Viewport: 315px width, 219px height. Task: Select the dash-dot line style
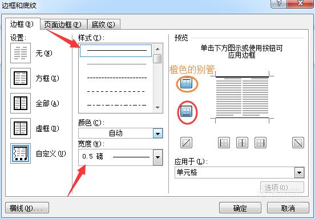pyautogui.click(x=117, y=105)
